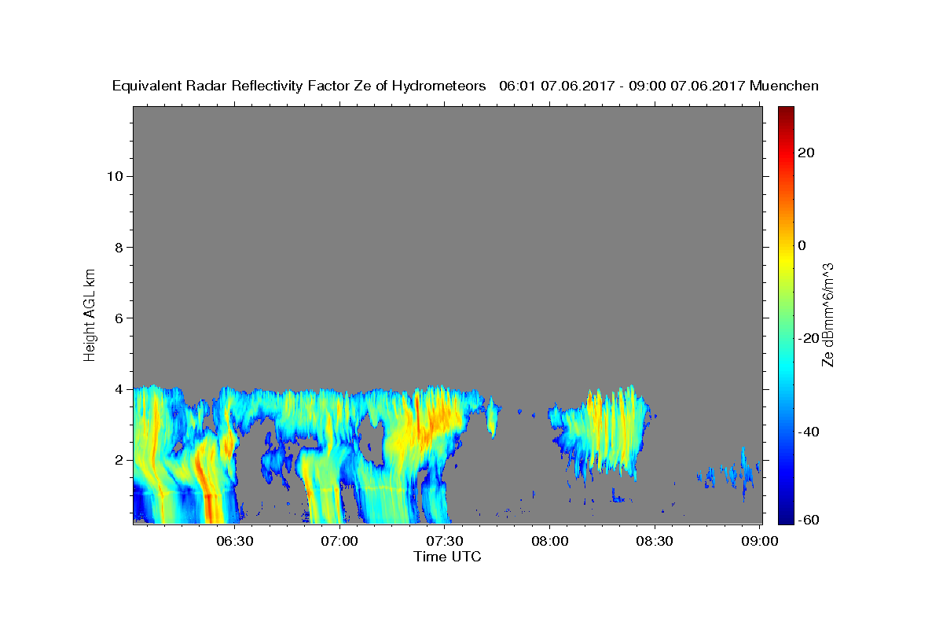This screenshot has width=943, height=629.
Task: Click the '09:00' time tick label
Action: click(759, 542)
